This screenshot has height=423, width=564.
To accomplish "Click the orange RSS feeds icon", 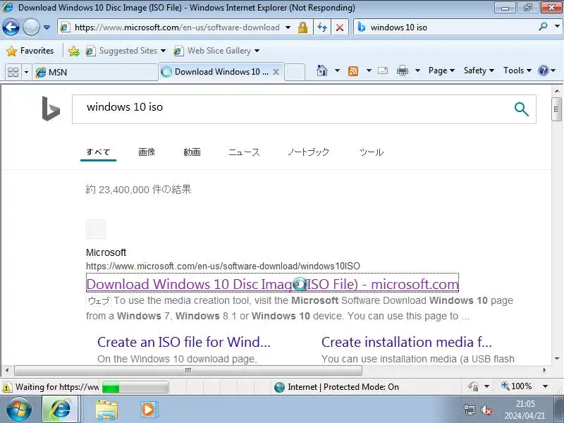I will click(x=353, y=71).
